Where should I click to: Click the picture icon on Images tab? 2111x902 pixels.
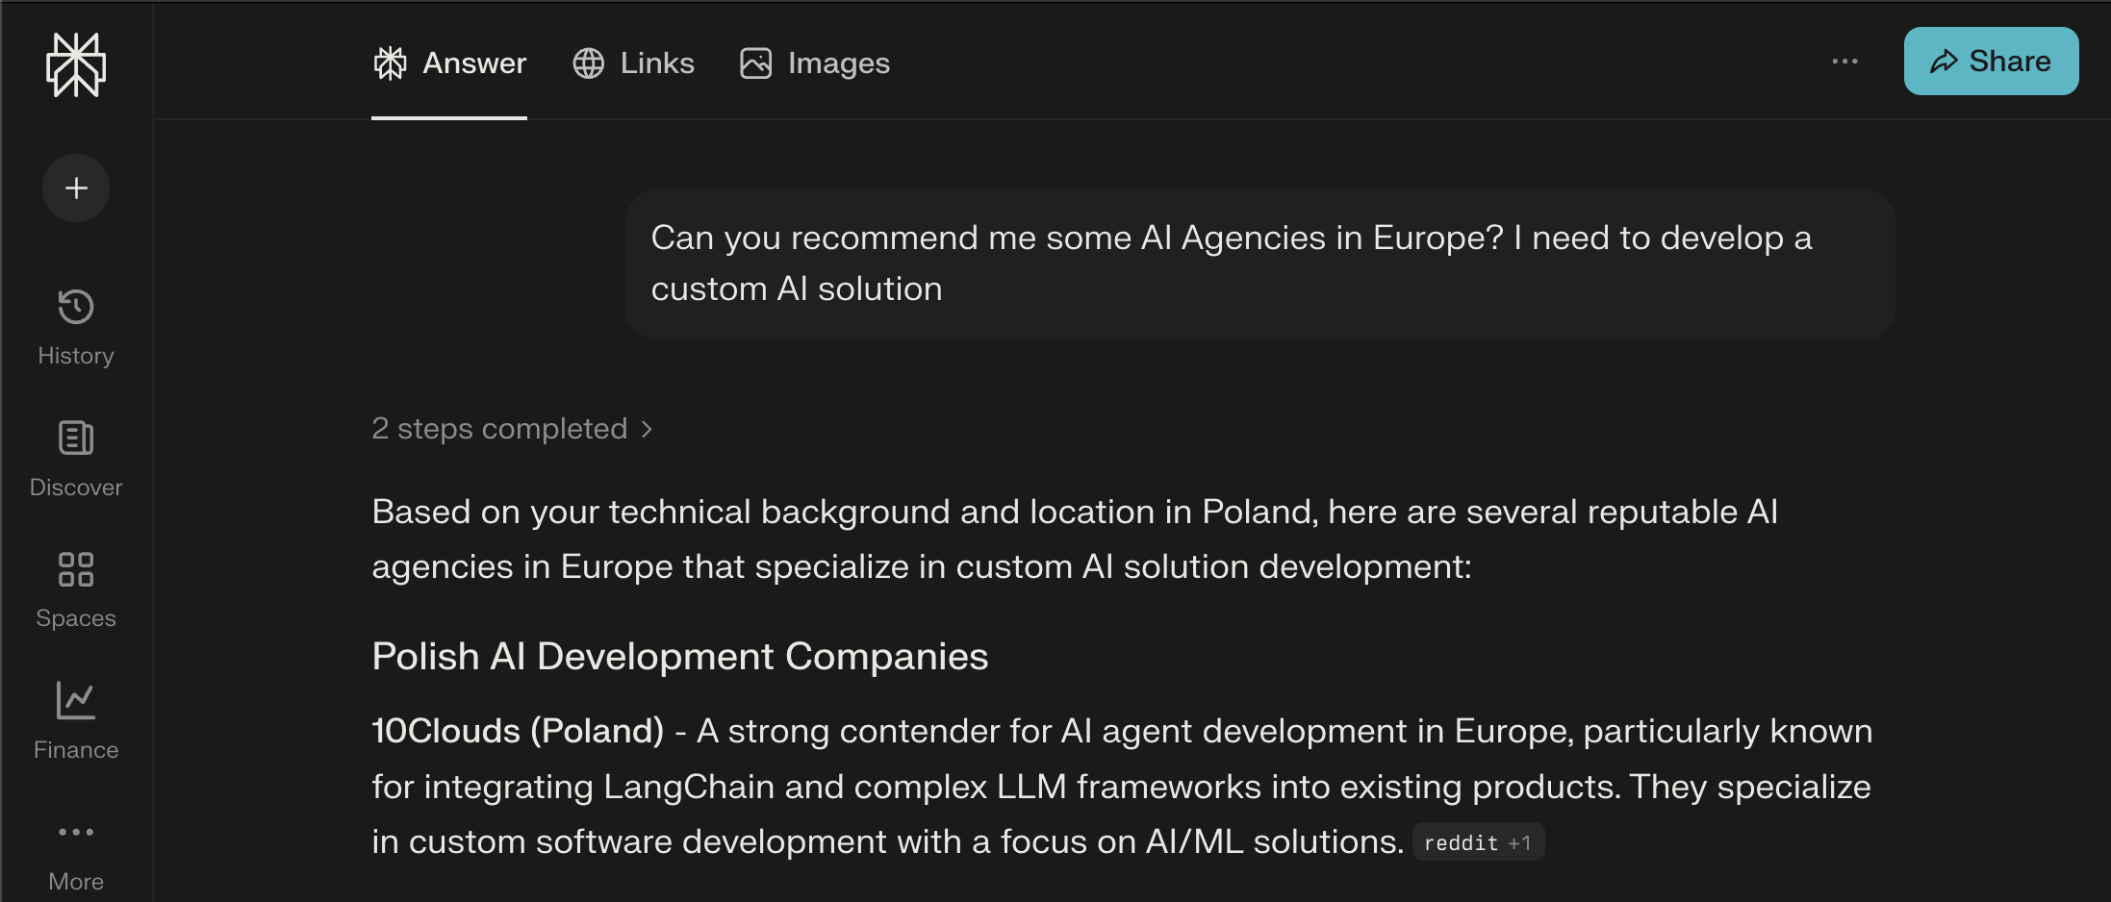pyautogui.click(x=756, y=63)
